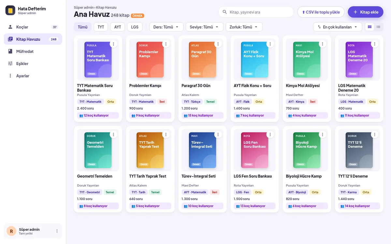
Task: Click 13 koç kullanıyor on LGS Fen card
Action: pos(255,206)
